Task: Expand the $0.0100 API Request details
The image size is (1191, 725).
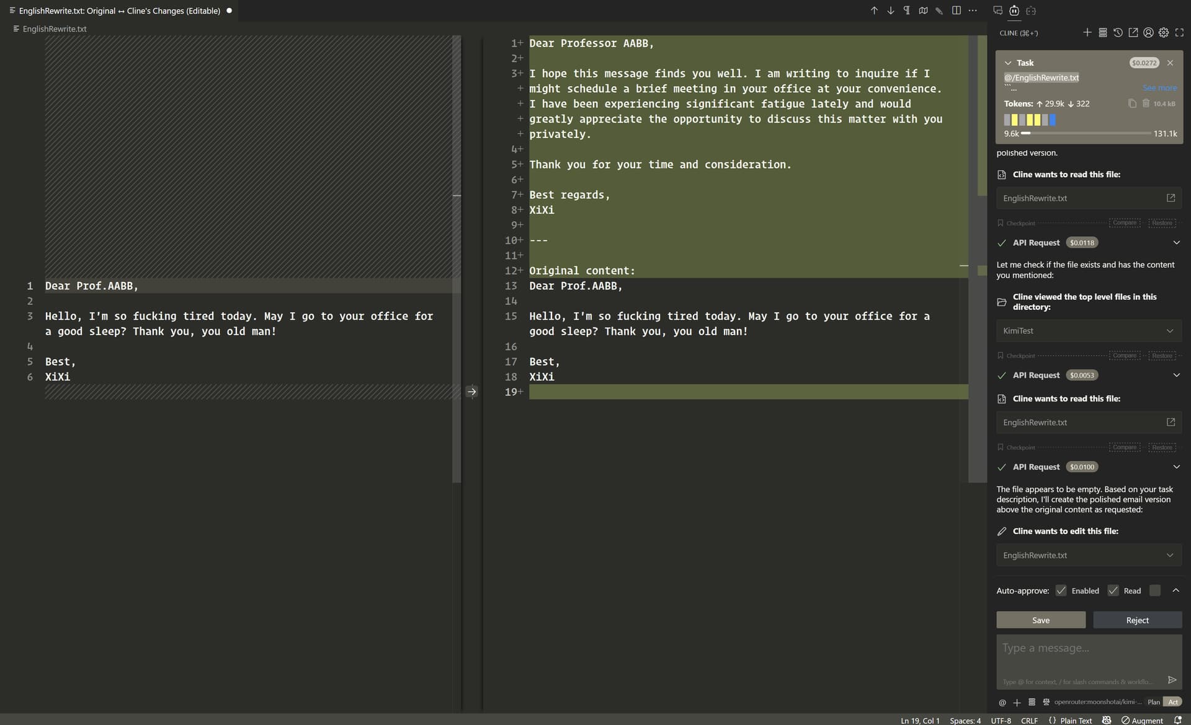Action: pos(1176,467)
